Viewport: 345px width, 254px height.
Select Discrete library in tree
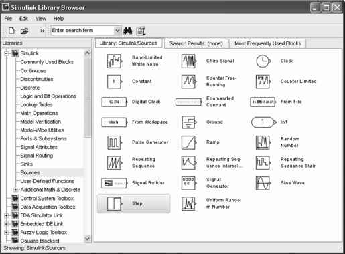30,88
